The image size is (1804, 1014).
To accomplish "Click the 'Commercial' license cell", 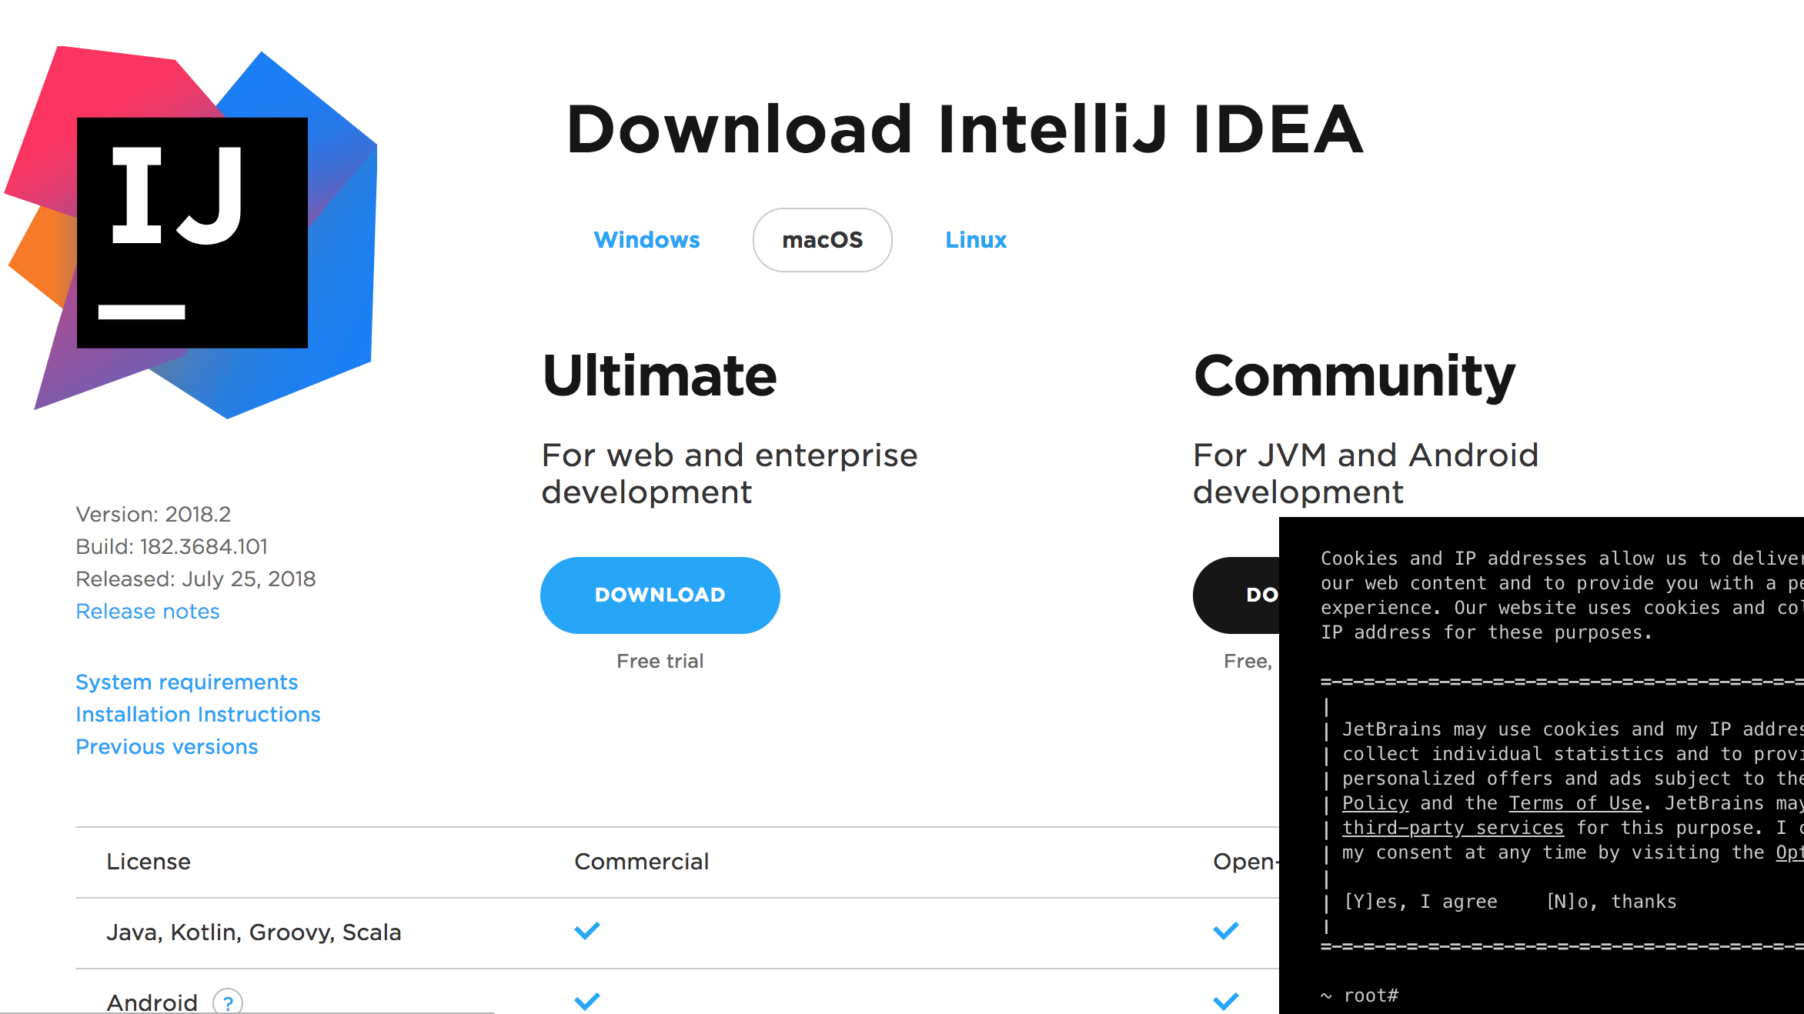I will click(x=641, y=862).
